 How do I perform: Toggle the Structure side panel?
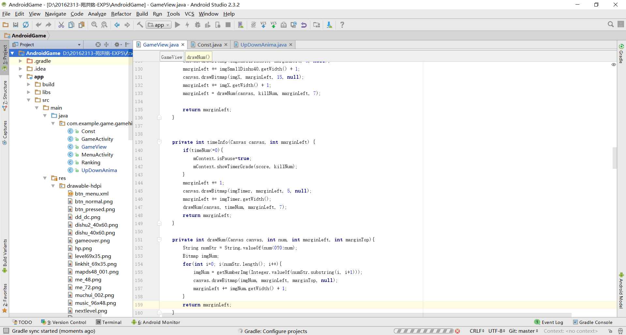(5, 95)
